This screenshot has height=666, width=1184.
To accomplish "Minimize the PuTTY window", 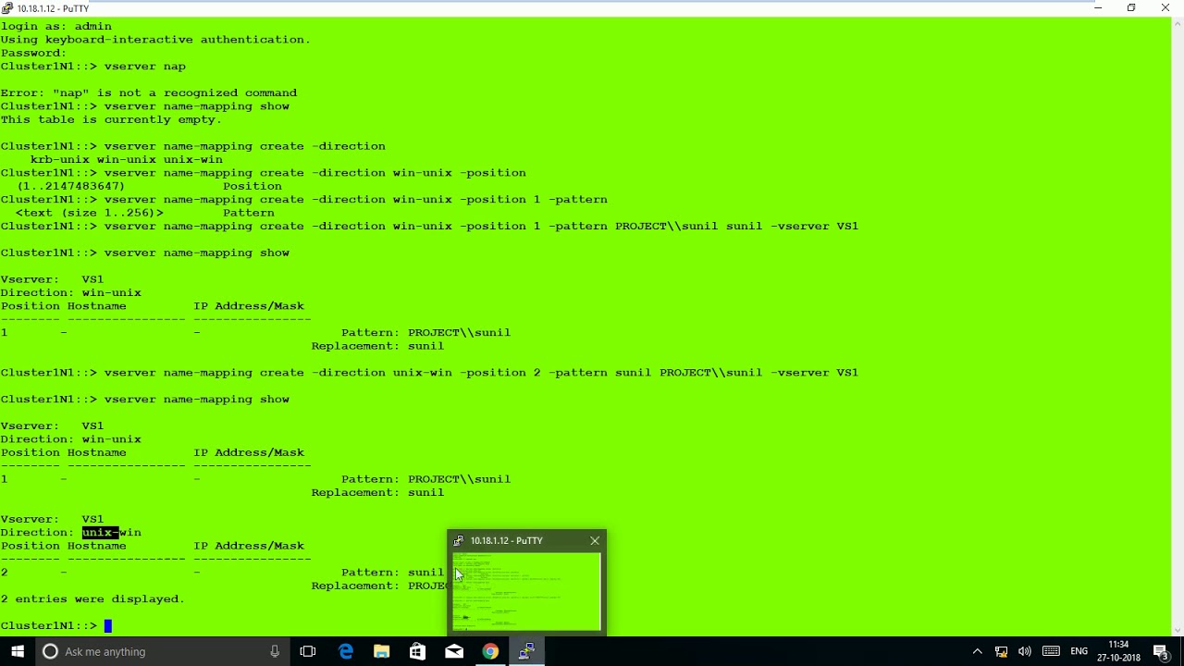I will tap(1098, 8).
